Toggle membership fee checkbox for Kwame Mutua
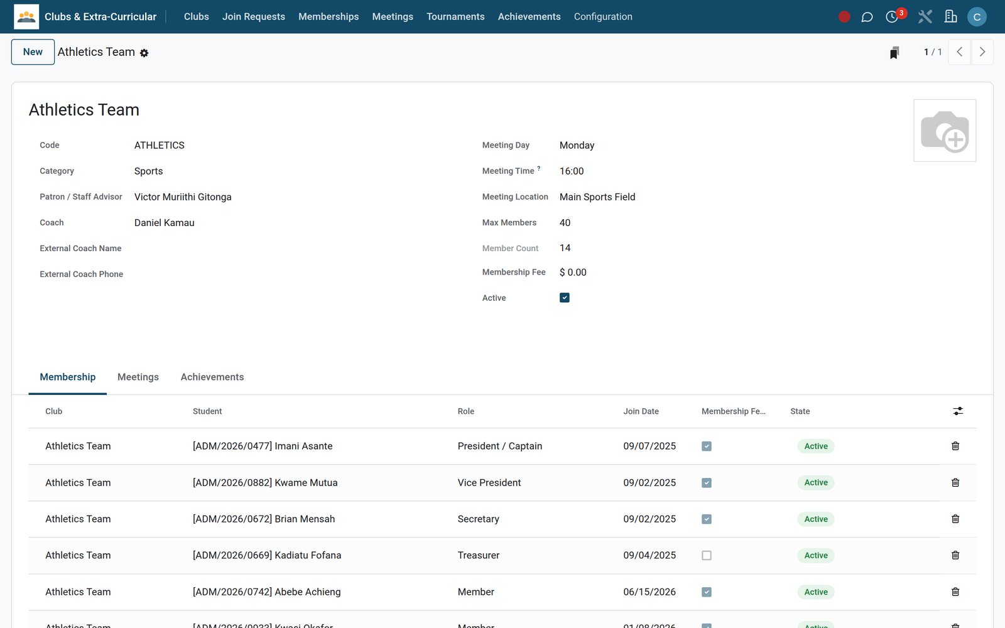The image size is (1005, 628). (707, 483)
